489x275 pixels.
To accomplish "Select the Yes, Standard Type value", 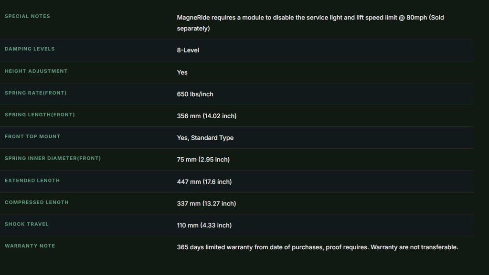I will coord(205,138).
